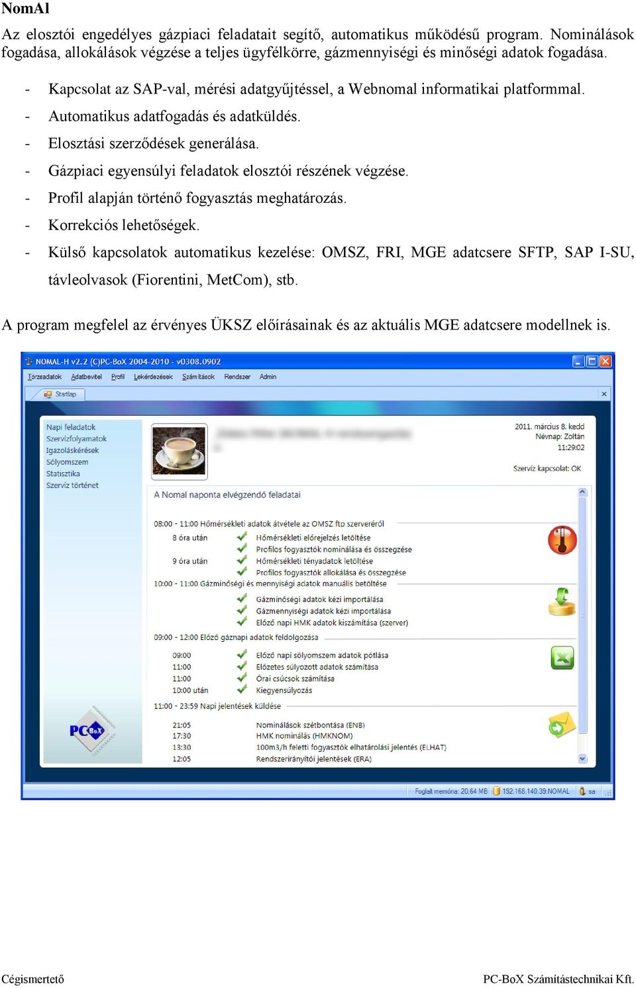Image resolution: width=636 pixels, height=988 pixels.
Task: Click the task list scroll up arrow
Action: click(x=583, y=492)
